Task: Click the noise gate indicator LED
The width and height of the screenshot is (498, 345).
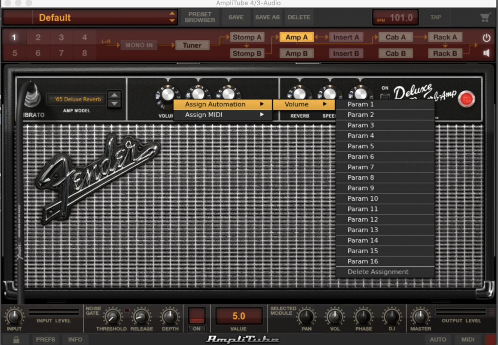Action: (x=127, y=310)
